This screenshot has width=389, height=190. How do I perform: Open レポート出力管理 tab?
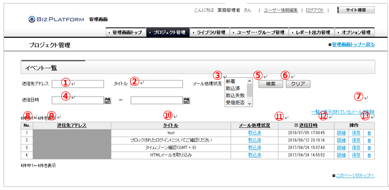[x=312, y=32]
